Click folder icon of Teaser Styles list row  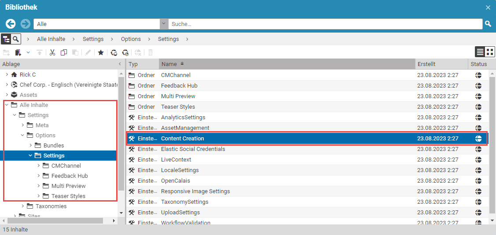click(132, 107)
